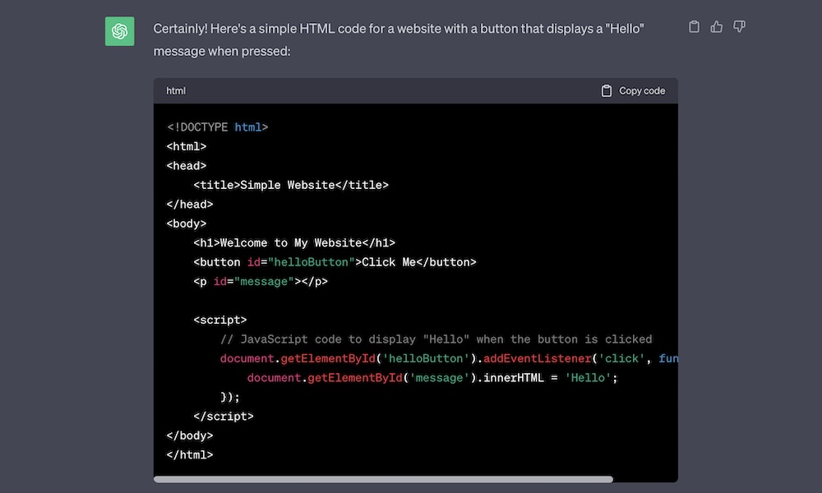Screen dimensions: 822x493
Task: Click the horizontal scrollbar under the code
Action: (383, 479)
